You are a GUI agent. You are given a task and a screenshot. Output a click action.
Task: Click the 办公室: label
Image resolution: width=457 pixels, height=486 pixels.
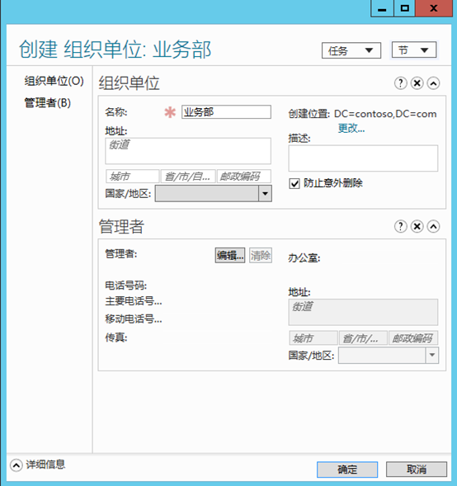[304, 257]
